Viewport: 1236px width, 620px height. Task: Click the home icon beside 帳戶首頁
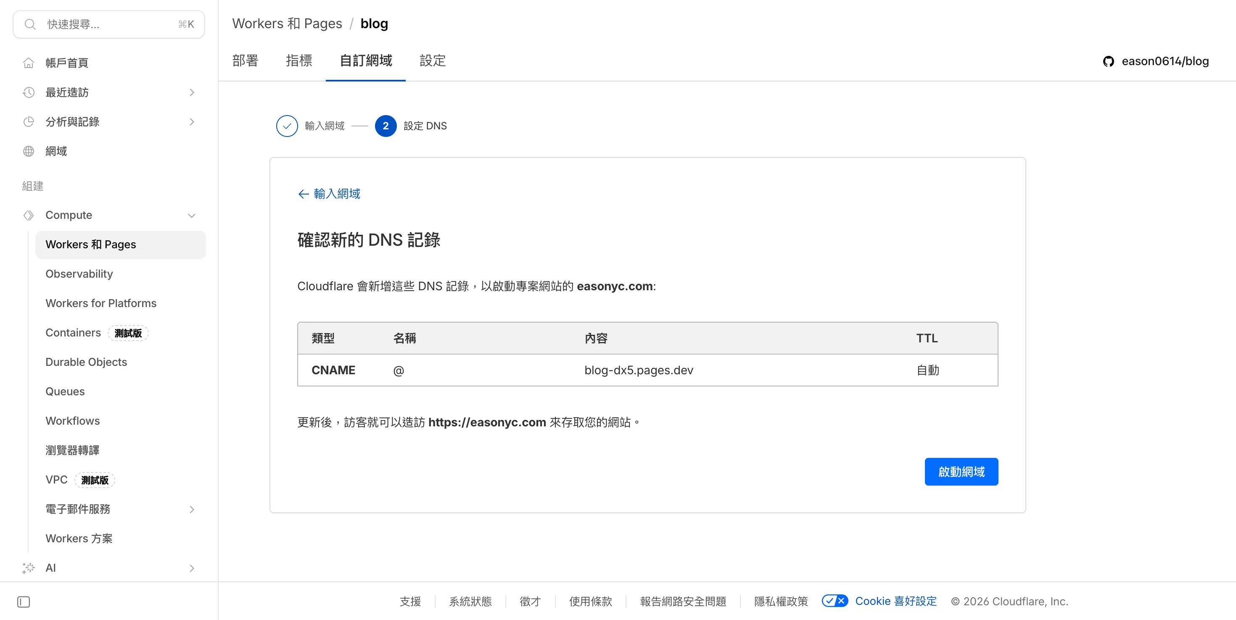(29, 63)
